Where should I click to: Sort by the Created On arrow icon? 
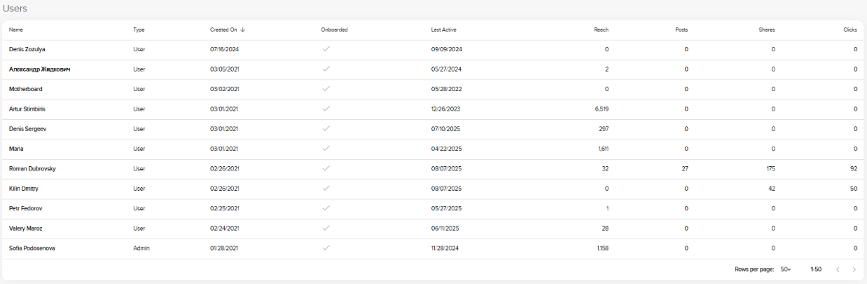[x=243, y=30]
